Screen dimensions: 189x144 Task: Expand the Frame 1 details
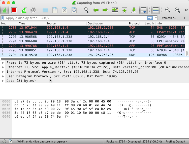point(3,63)
